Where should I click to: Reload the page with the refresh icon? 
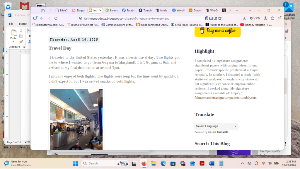click(x=56, y=18)
